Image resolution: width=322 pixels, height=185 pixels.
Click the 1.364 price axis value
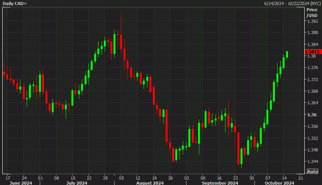click(x=312, y=103)
